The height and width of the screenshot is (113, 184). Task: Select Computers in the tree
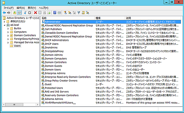[x=20, y=32]
